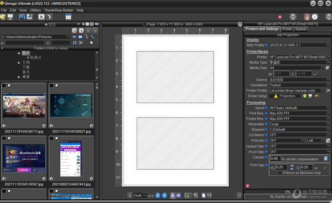Click the open-folder icon in main toolbar
The image size is (332, 203).
tap(3, 17)
